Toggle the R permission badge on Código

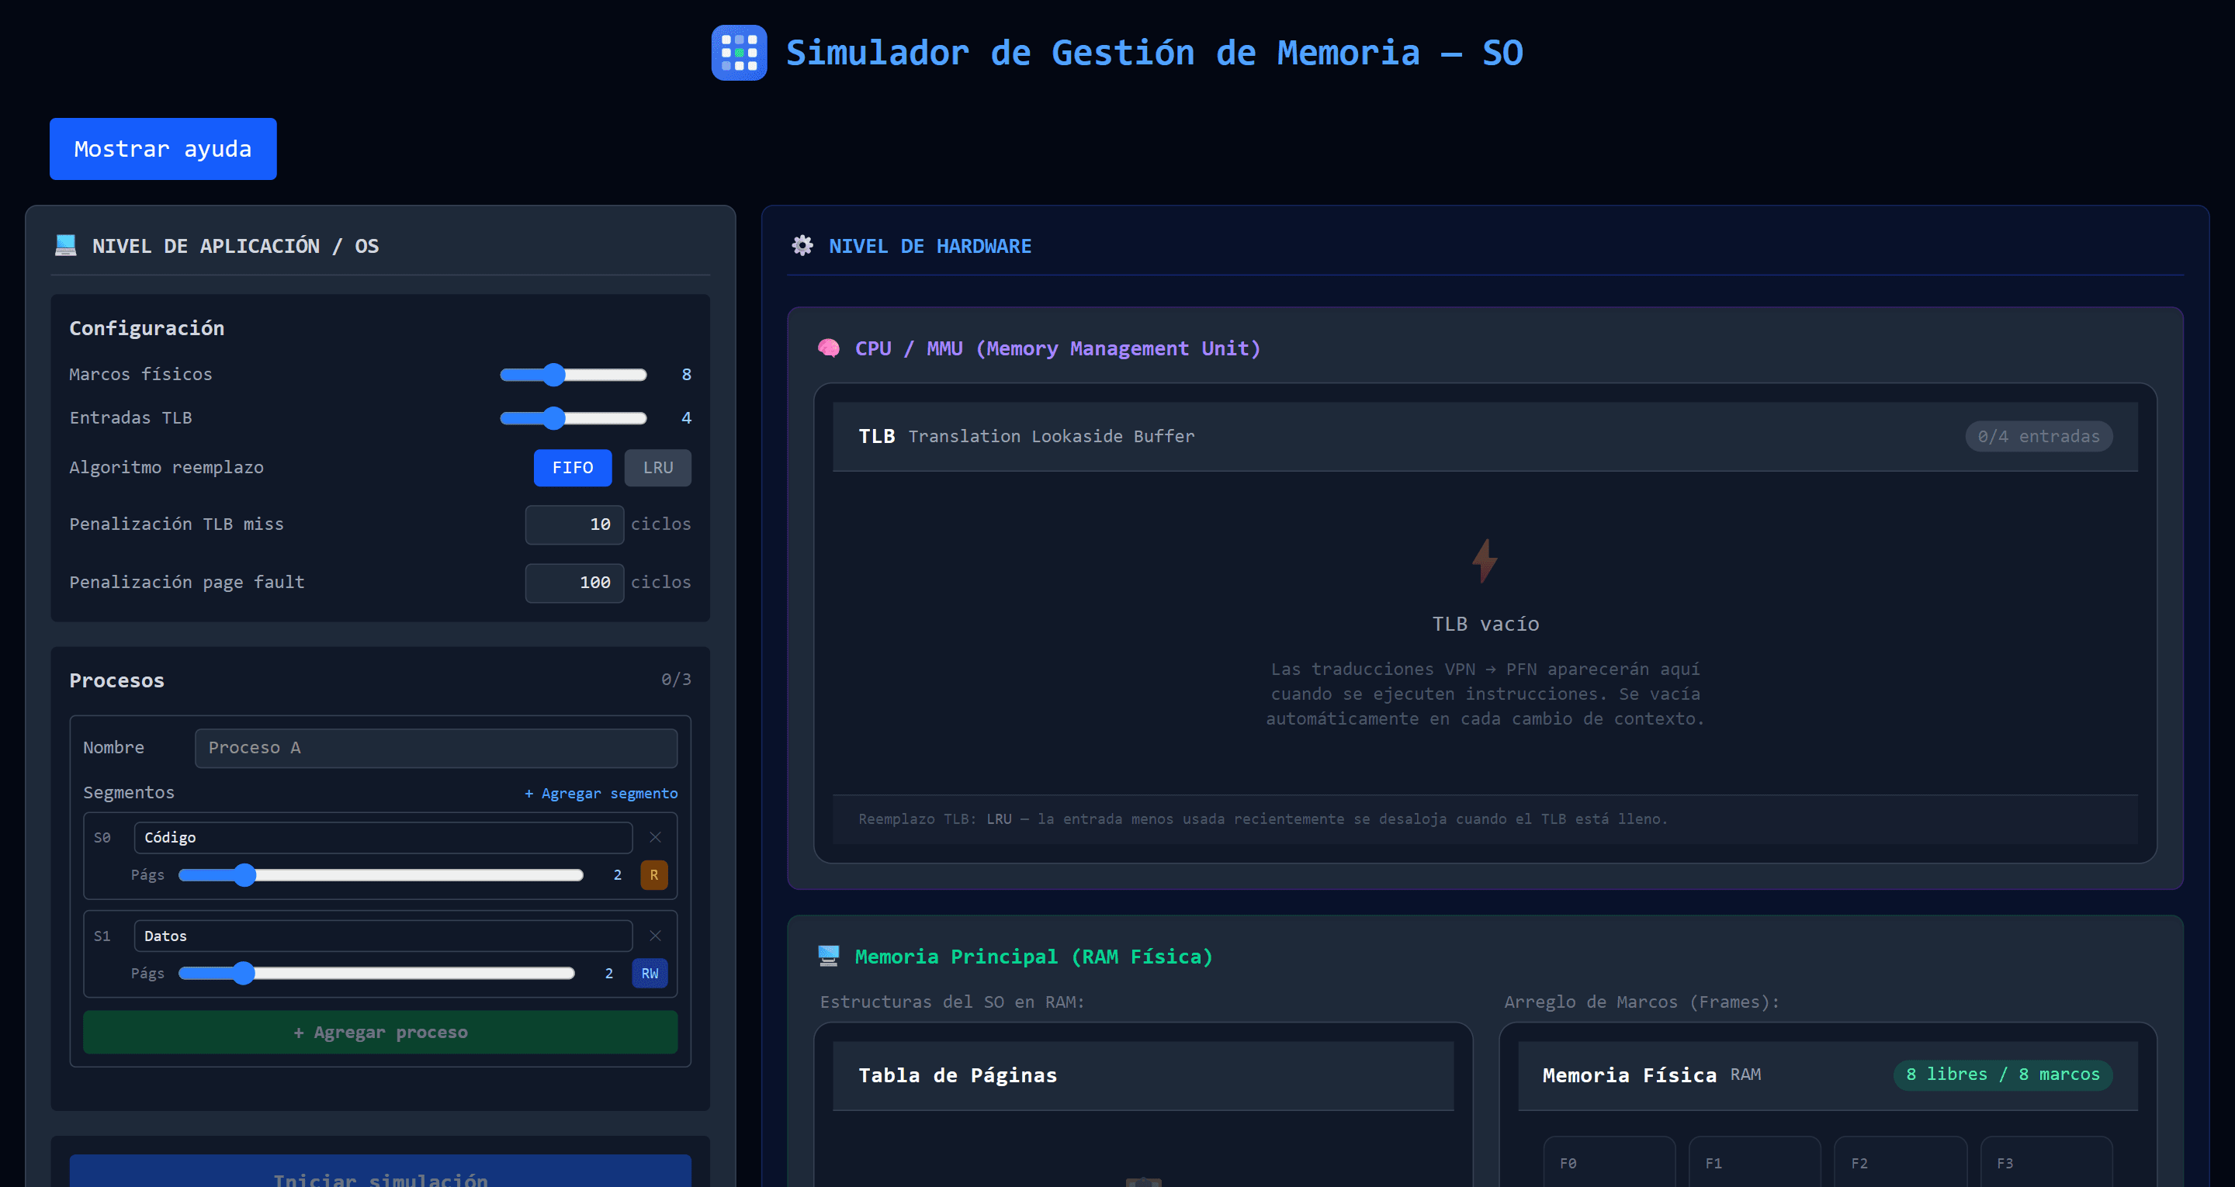653,874
